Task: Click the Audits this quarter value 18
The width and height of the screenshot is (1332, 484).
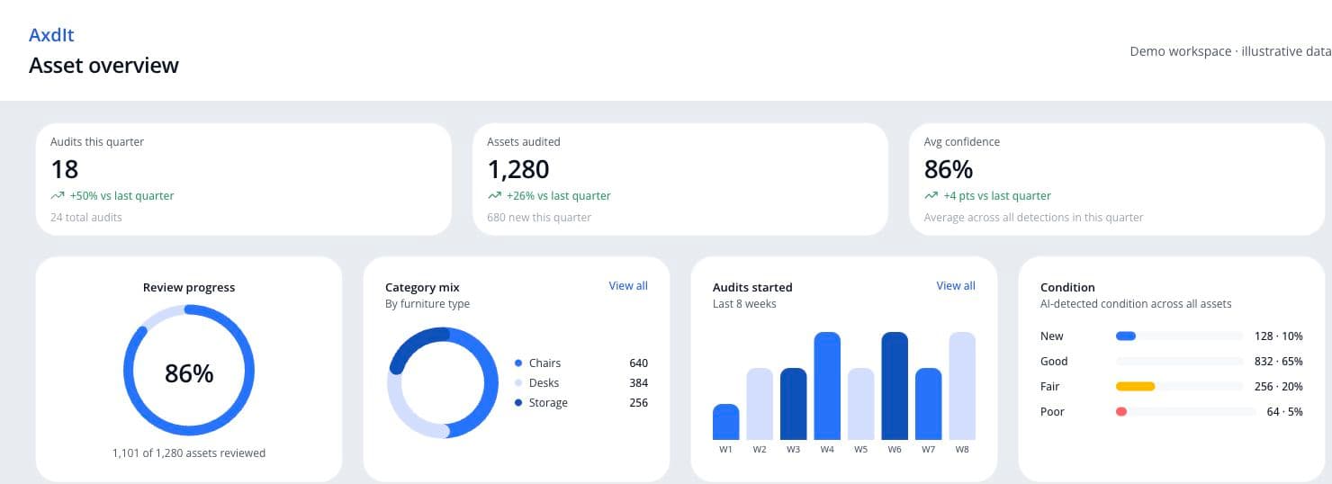Action: 65,169
